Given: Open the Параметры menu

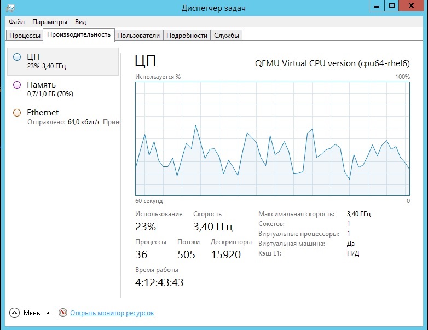Looking at the screenshot, I should (50, 22).
